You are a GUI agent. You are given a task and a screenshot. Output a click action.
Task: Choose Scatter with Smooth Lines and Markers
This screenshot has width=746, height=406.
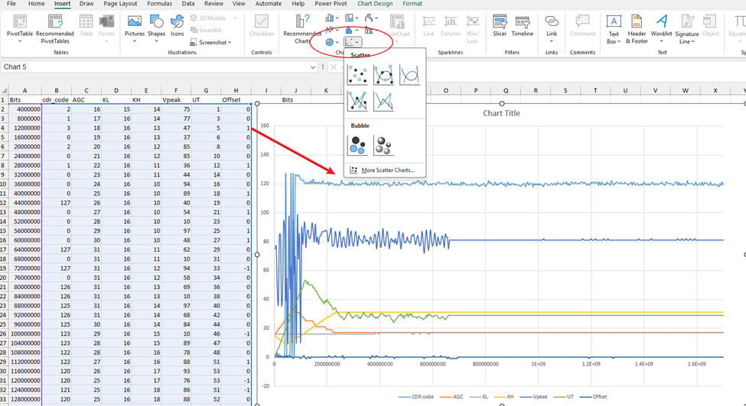[x=383, y=75]
